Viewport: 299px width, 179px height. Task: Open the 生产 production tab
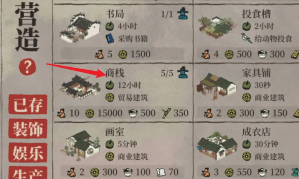tap(28, 173)
